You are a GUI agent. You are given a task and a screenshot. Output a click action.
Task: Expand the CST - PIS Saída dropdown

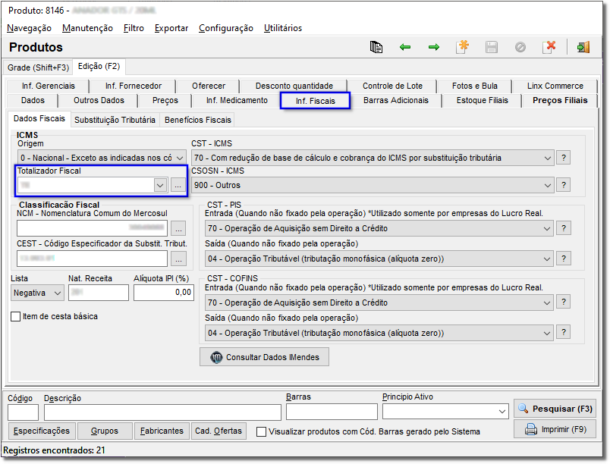(x=546, y=259)
